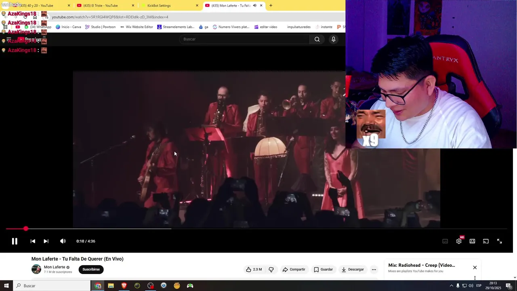Click the address bar URL
This screenshot has height=291, width=517.
click(110, 17)
